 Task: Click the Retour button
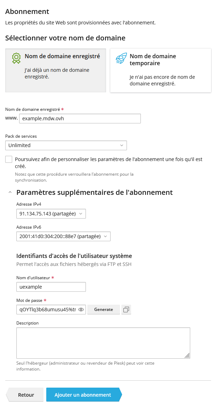pyautogui.click(x=26, y=395)
